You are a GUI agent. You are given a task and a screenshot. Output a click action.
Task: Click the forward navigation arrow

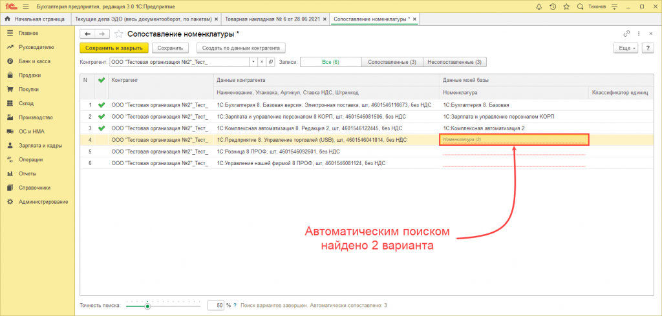click(x=102, y=34)
